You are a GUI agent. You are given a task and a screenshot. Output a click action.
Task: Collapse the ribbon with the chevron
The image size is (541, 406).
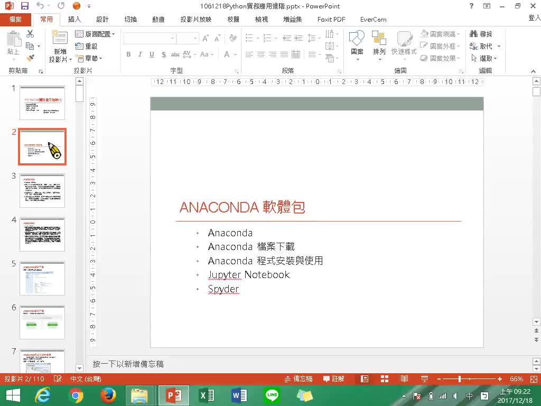(x=534, y=71)
